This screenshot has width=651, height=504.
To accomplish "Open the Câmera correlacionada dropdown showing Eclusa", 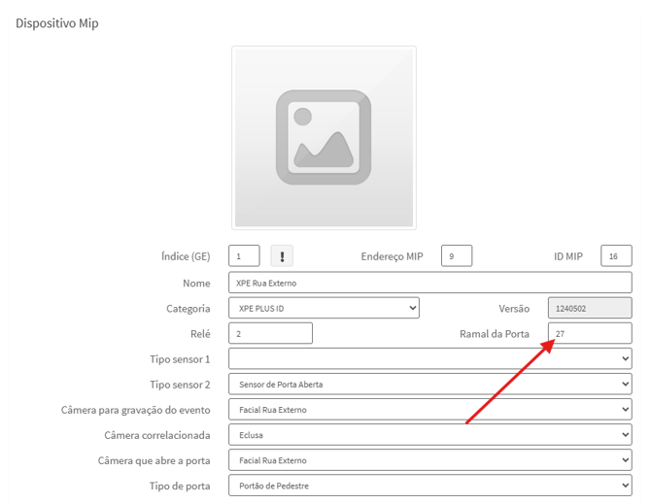I will pos(429,434).
